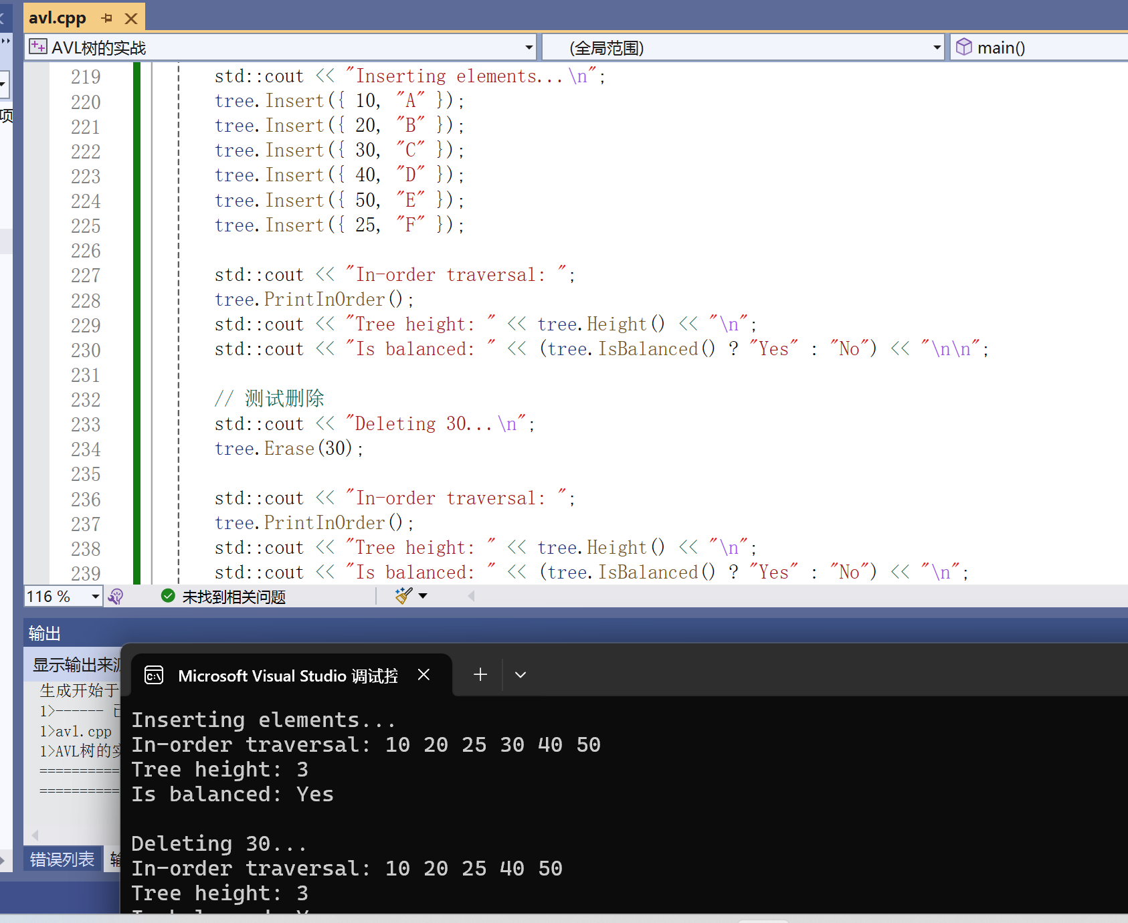Click line number 226 empty line gutter
The height and width of the screenshot is (923, 1128).
point(86,251)
